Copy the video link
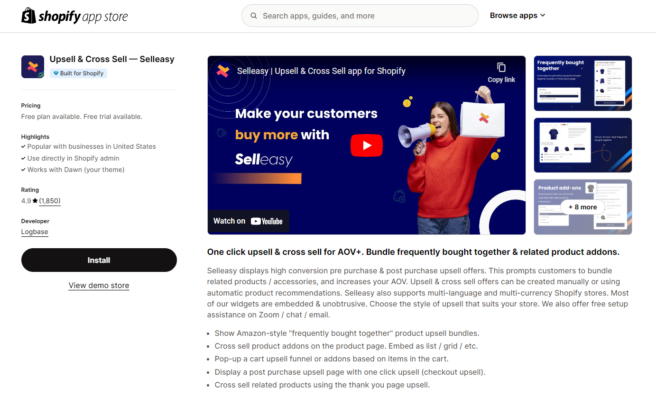The image size is (656, 405). click(x=501, y=72)
